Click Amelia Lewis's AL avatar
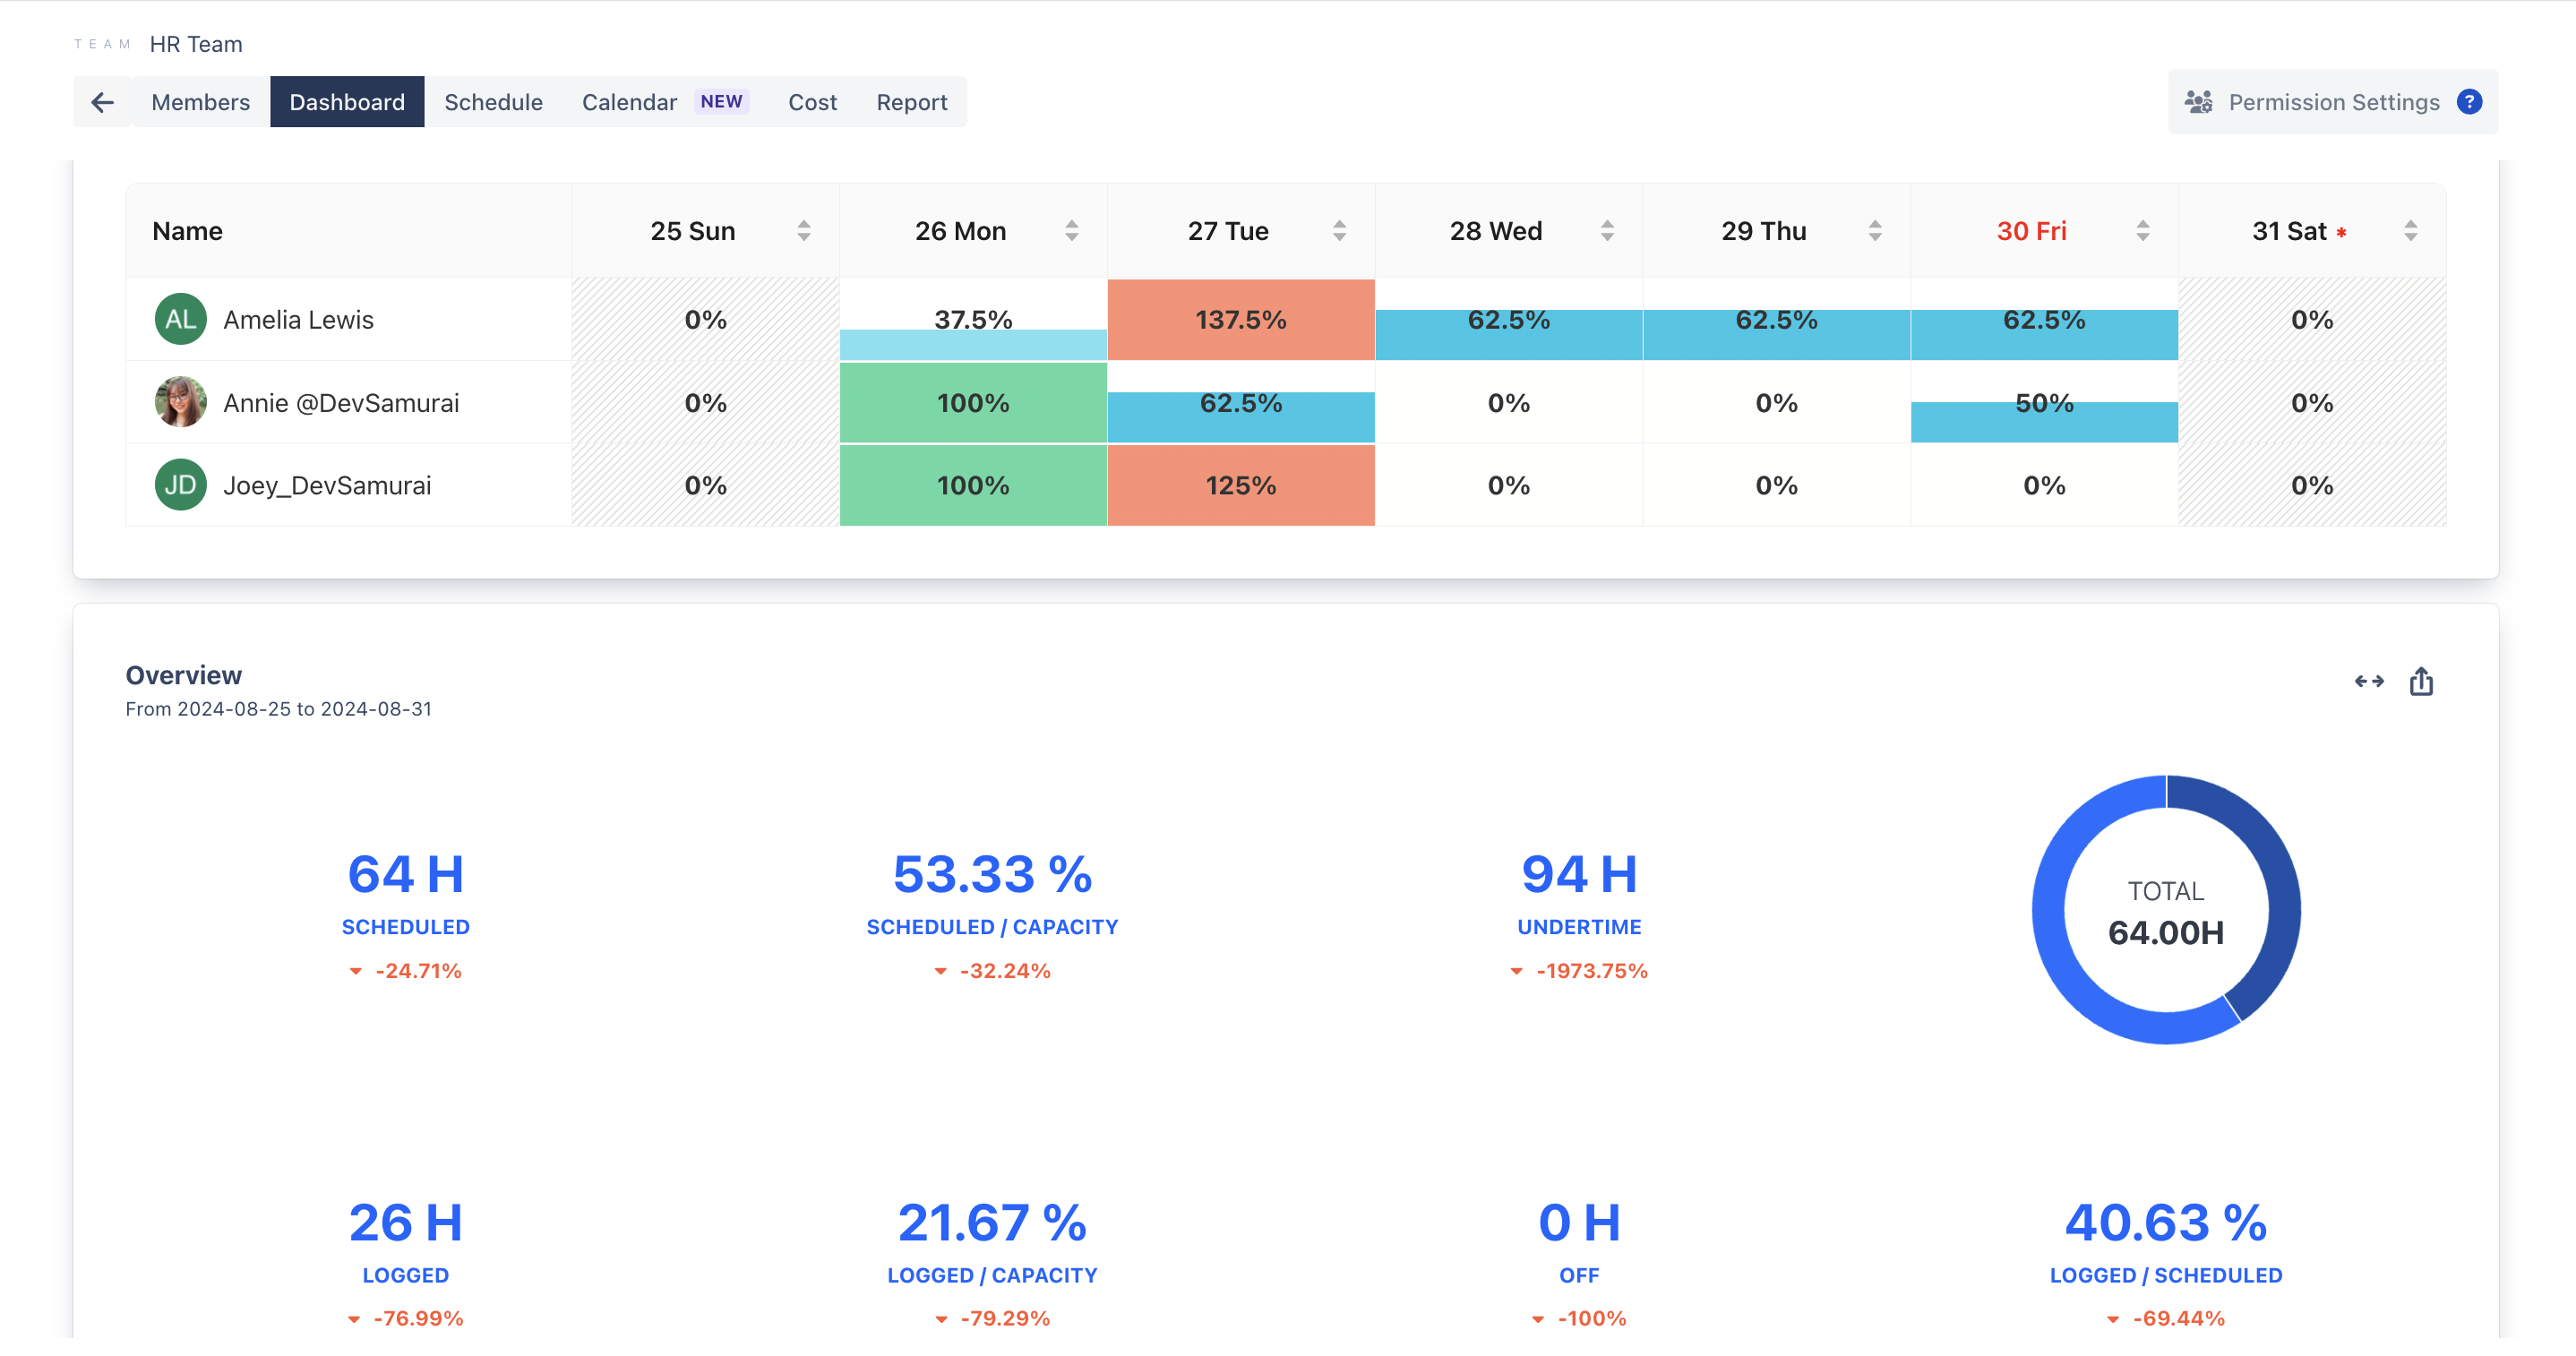 180,319
